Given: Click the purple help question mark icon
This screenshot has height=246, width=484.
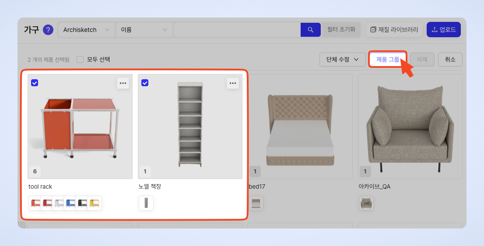Looking at the screenshot, I should click(x=48, y=30).
